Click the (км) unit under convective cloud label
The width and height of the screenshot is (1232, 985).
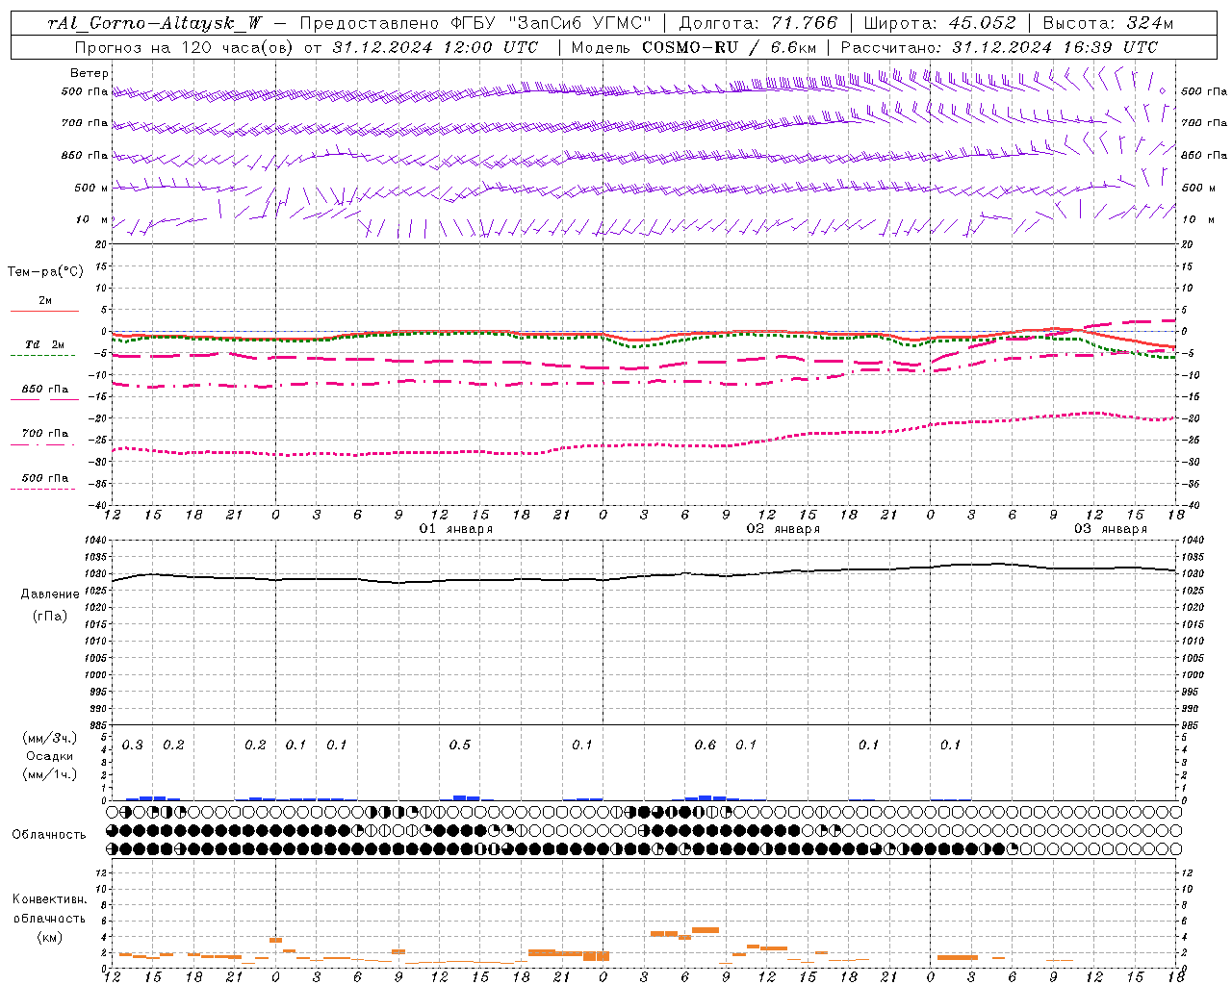point(49,937)
